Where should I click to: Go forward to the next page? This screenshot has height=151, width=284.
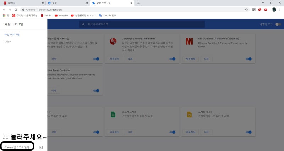click(10, 10)
